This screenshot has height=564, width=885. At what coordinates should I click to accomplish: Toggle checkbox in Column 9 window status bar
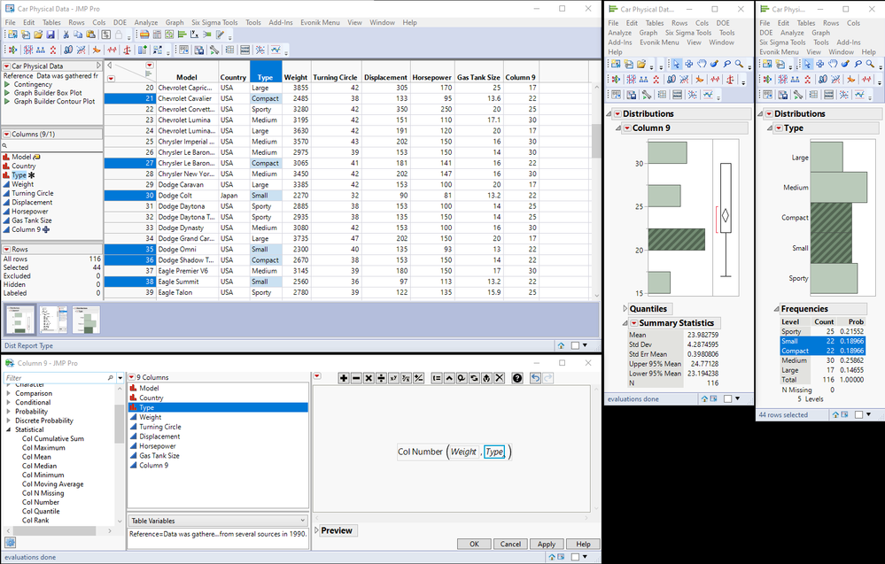[727, 398]
